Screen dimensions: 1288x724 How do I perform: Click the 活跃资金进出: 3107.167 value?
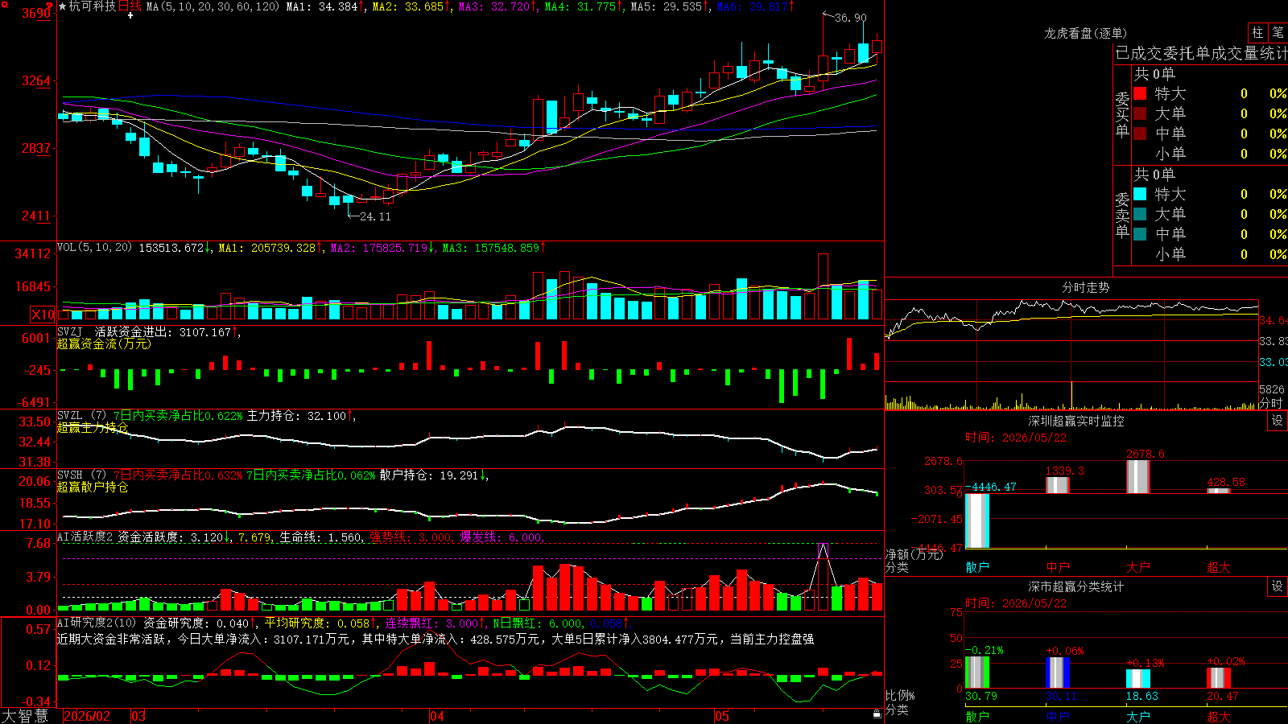click(x=163, y=331)
